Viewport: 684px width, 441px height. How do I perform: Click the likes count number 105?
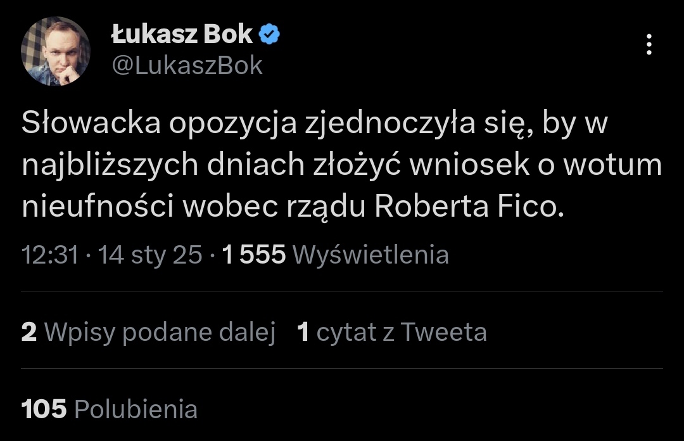(44, 409)
